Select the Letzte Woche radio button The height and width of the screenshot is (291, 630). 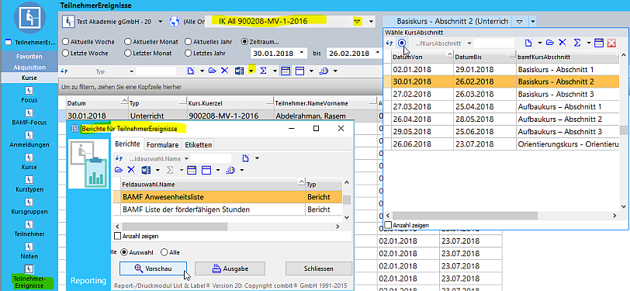pos(65,53)
